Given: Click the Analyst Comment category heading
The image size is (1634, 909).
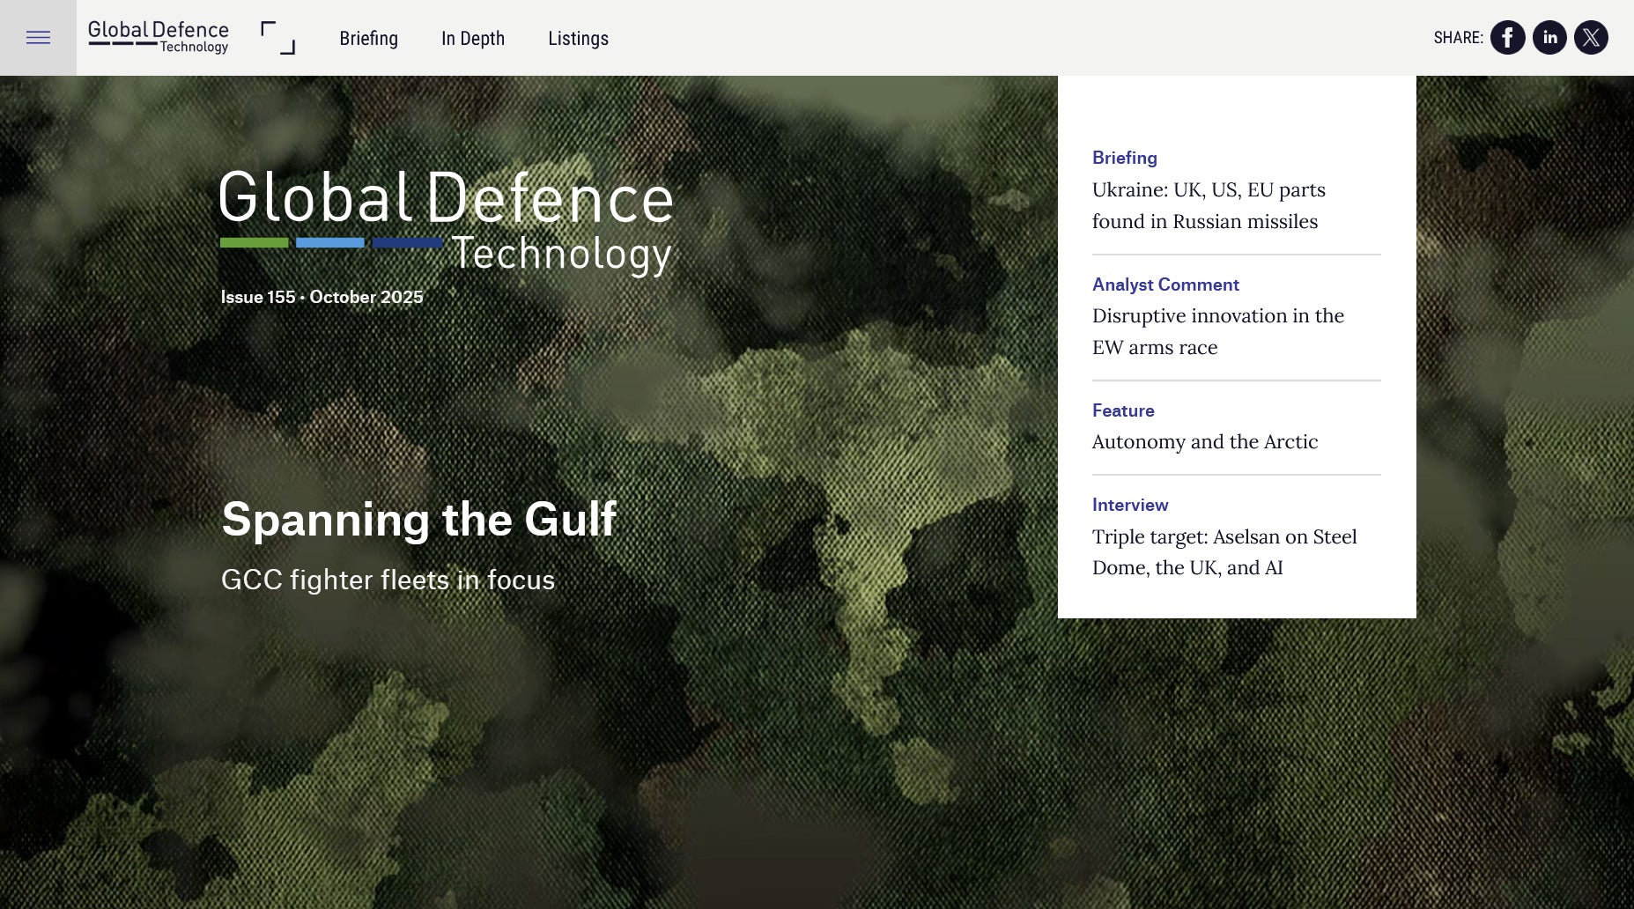Looking at the screenshot, I should (1165, 285).
